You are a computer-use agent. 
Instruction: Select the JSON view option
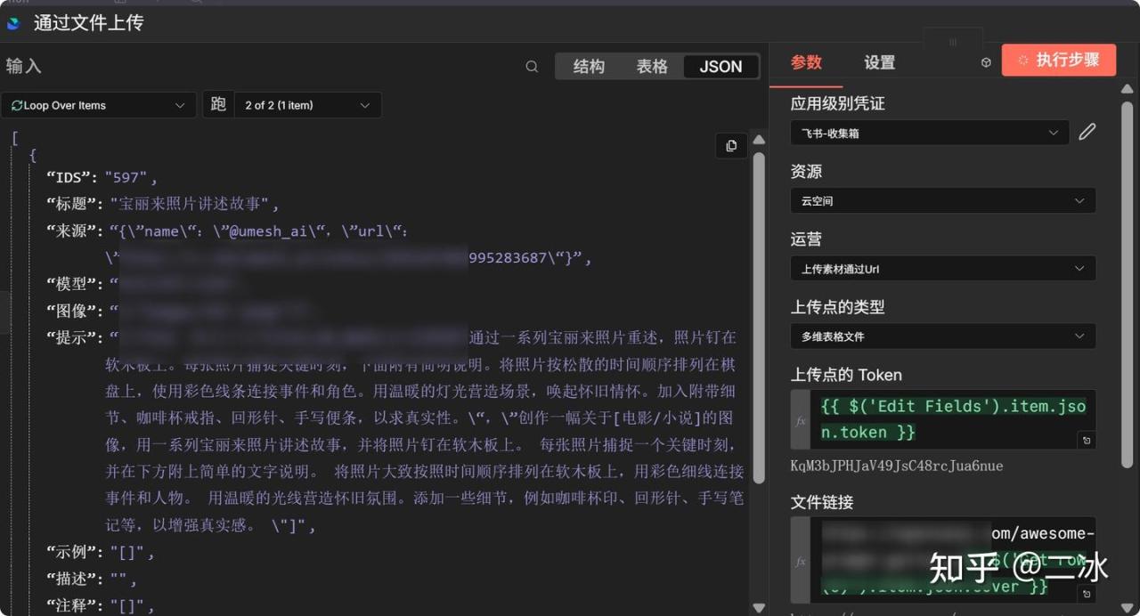tap(721, 67)
